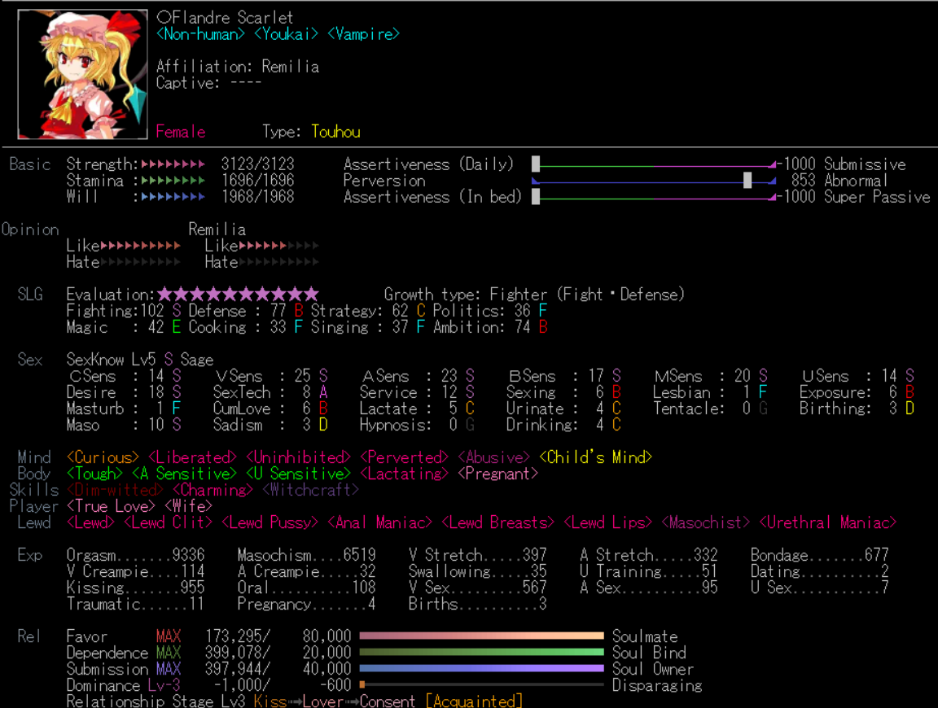Viewport: 938px width, 708px height.
Task: Click the Strategy 62 C stat
Action: [368, 311]
